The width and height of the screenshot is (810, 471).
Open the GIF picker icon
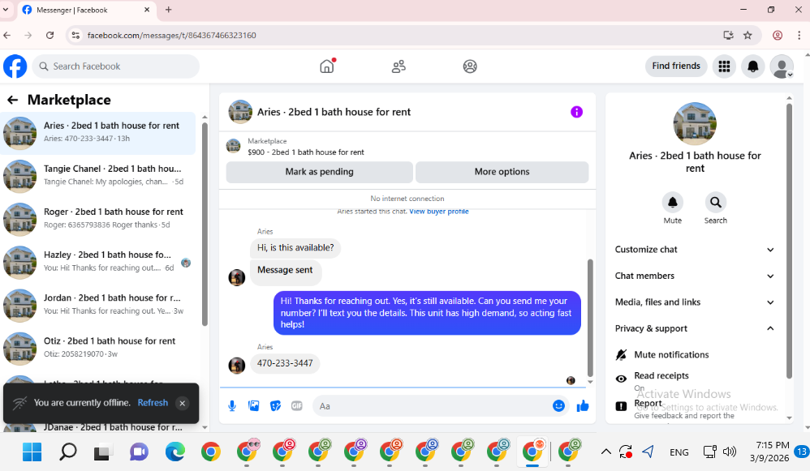point(296,406)
